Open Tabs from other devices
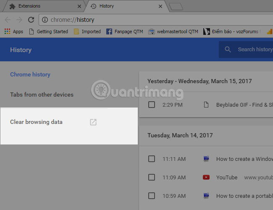This screenshot has height=210, width=273. click(x=42, y=94)
